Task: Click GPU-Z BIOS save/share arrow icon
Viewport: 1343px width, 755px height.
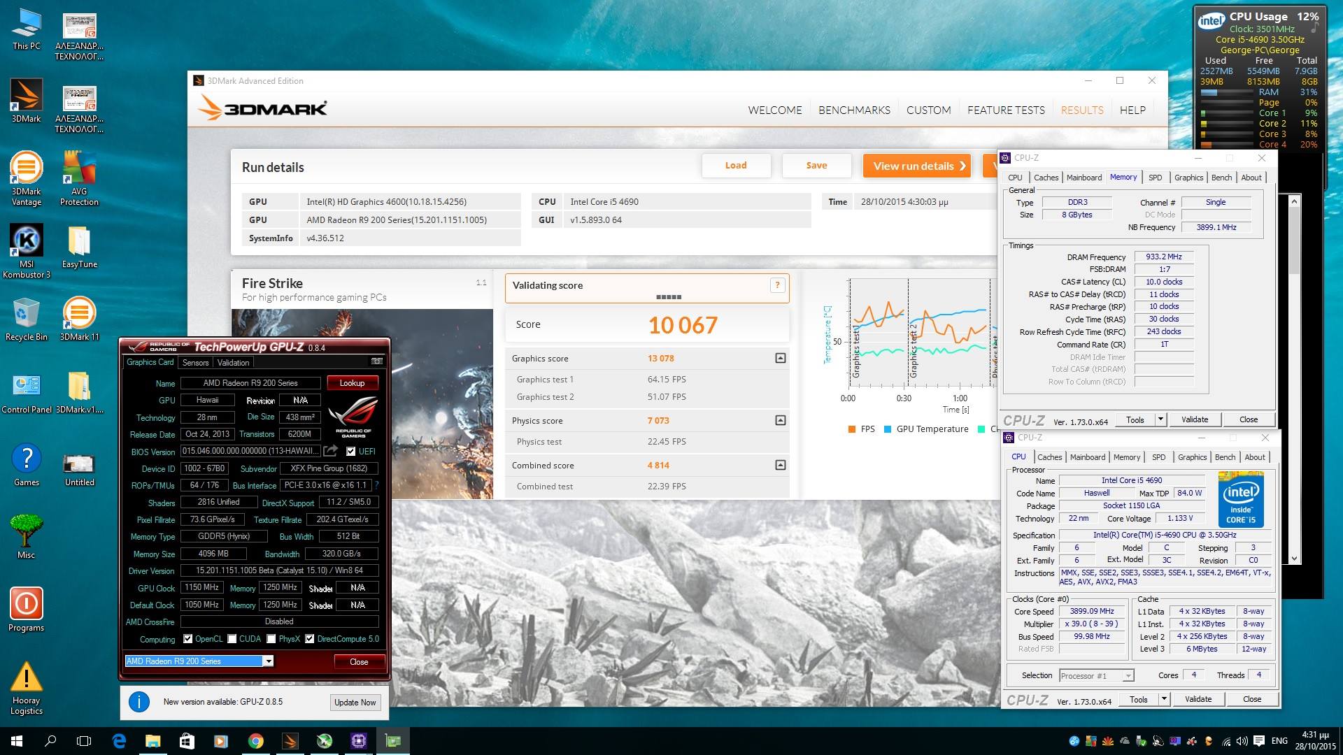Action: (x=331, y=451)
